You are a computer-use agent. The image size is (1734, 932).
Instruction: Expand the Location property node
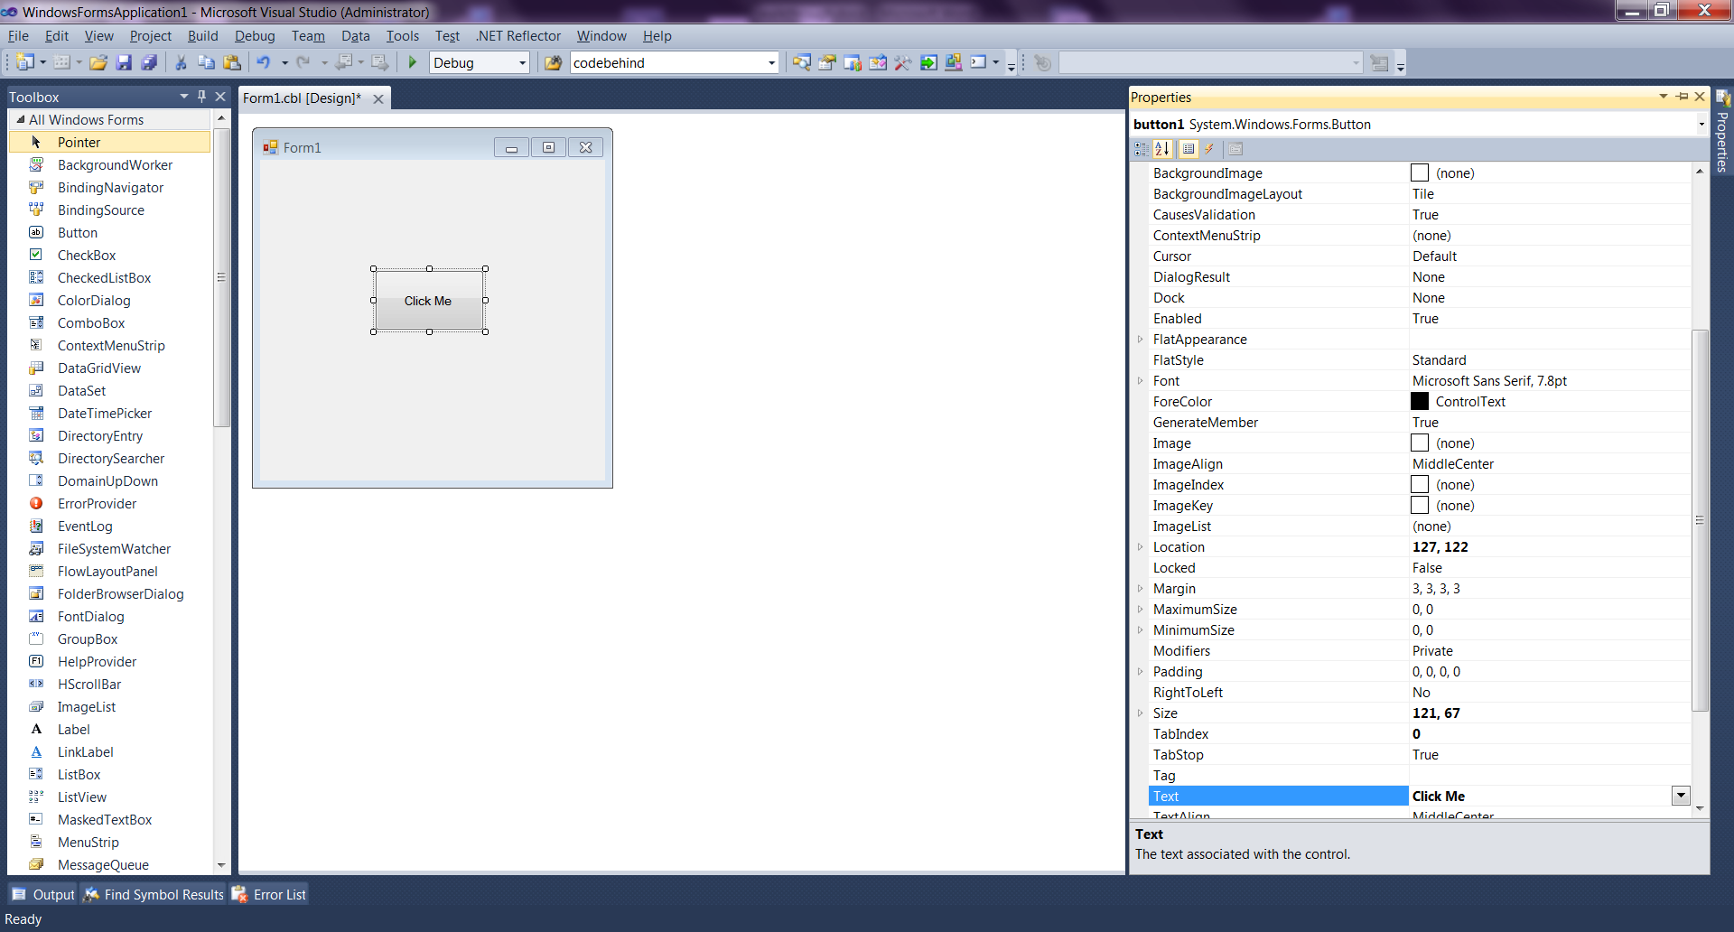(x=1141, y=547)
